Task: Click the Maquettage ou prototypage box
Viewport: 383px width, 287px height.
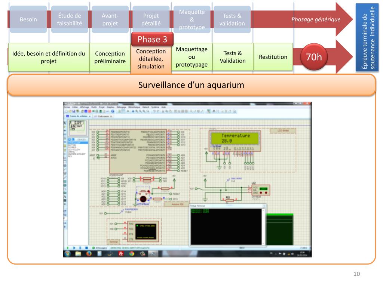Action: (x=192, y=57)
